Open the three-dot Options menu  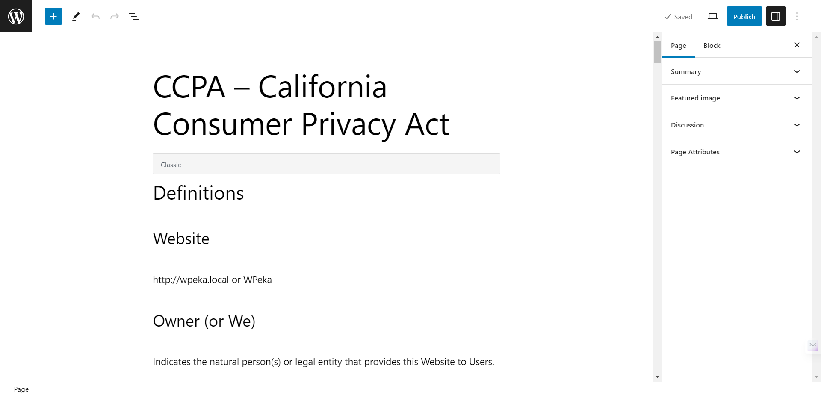click(x=797, y=16)
